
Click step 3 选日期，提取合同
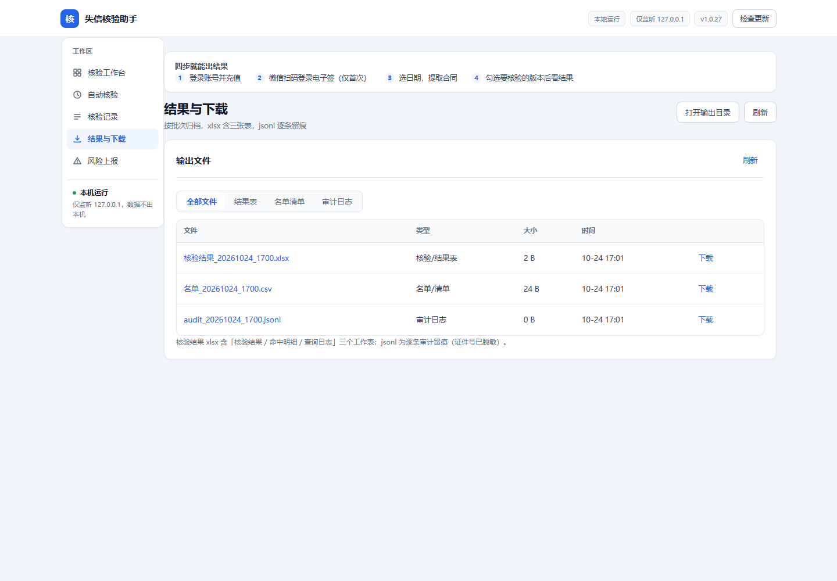(421, 78)
